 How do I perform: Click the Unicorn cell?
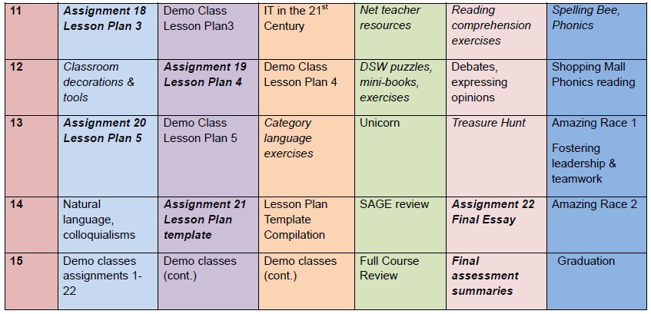[x=400, y=157]
